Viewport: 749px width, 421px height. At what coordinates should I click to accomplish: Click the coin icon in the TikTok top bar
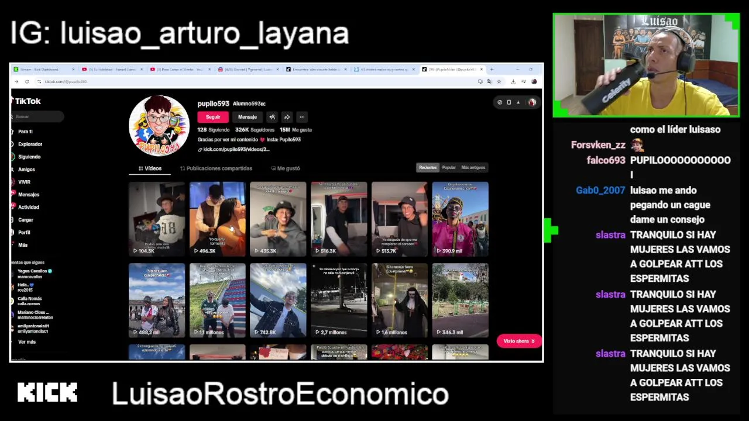click(500, 102)
